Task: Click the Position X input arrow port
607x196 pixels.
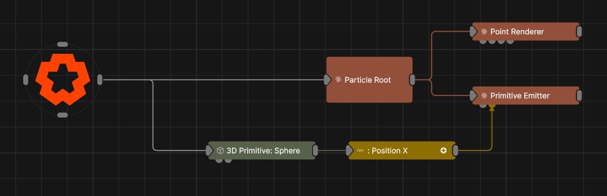Action: (350, 150)
